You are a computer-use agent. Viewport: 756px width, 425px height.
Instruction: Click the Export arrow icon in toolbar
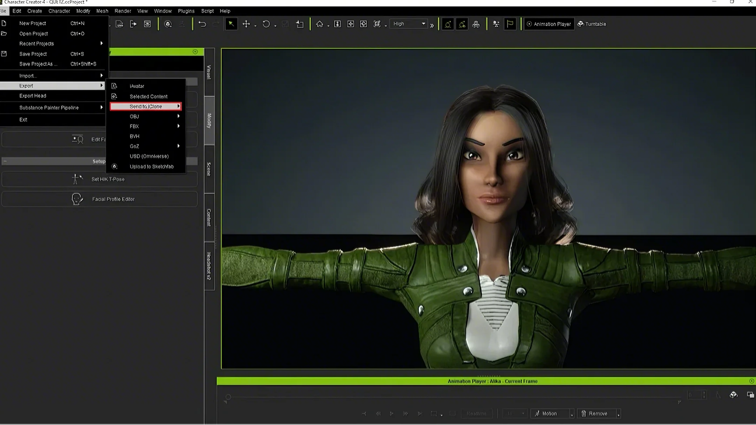point(133,24)
